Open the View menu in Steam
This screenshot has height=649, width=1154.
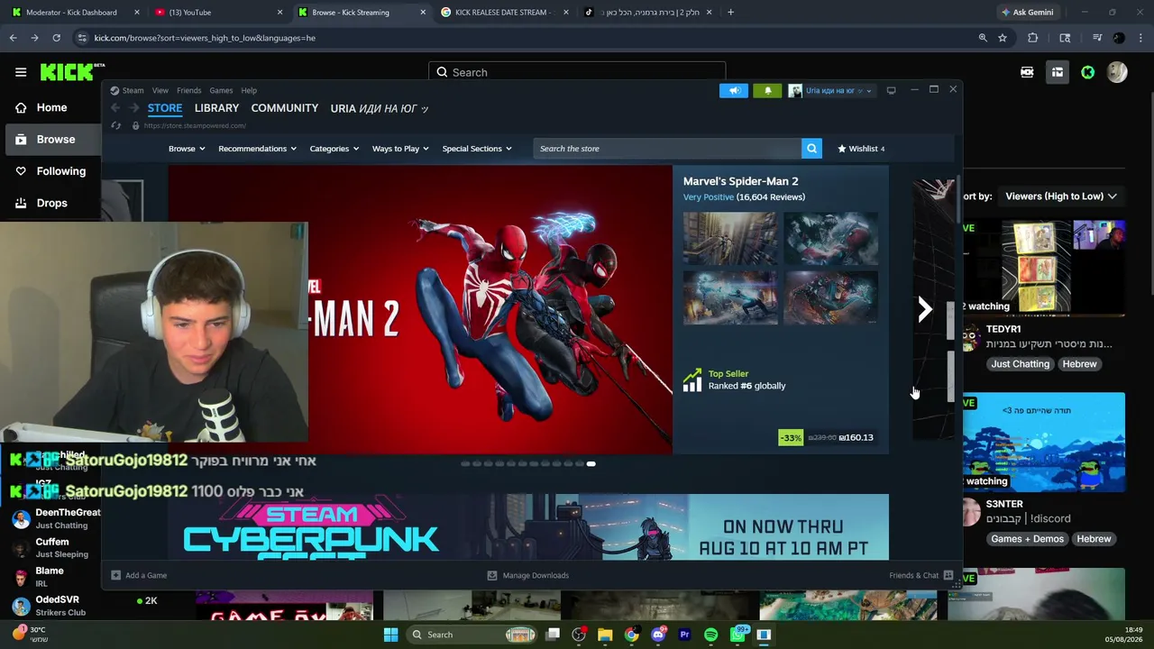click(160, 90)
